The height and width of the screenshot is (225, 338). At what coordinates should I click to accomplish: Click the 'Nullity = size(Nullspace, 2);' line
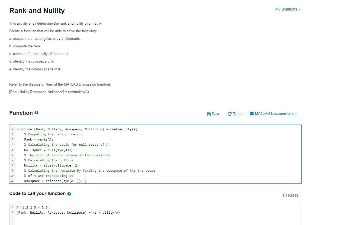coord(52,165)
